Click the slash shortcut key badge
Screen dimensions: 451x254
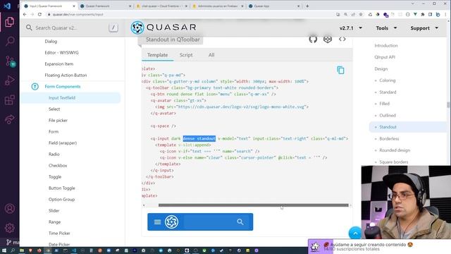click(x=113, y=28)
